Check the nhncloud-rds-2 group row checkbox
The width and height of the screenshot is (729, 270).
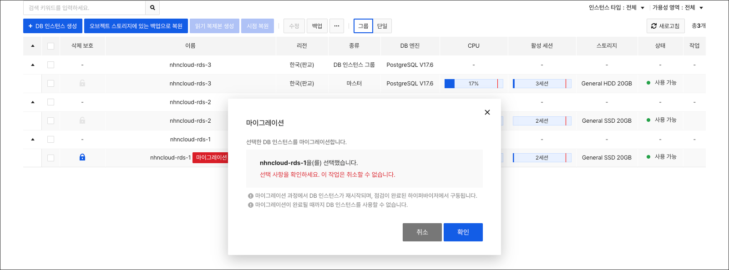[51, 102]
